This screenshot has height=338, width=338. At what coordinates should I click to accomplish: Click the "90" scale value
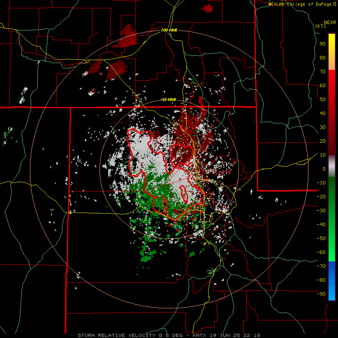tap(323, 44)
